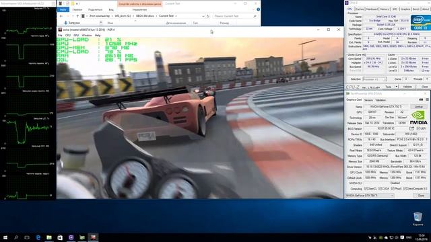
Task: Open Validation tab in GPU-Z
Action: click(x=380, y=100)
